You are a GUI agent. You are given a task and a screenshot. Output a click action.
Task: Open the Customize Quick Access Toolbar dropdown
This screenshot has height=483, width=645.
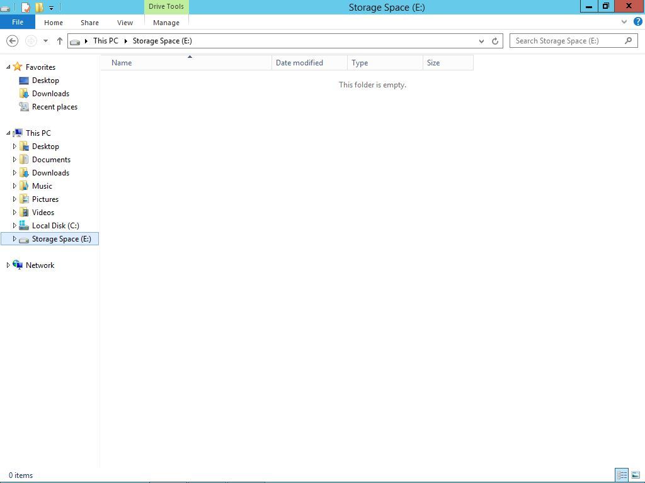51,8
